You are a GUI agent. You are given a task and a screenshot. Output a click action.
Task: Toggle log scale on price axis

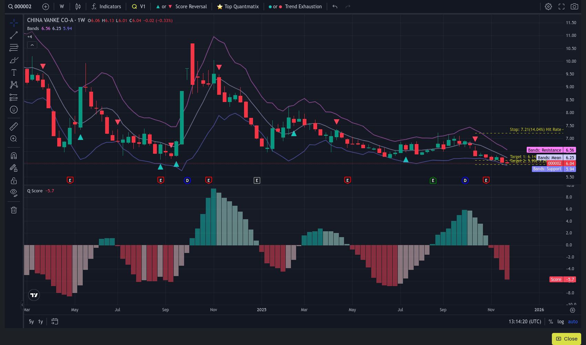tap(560, 322)
